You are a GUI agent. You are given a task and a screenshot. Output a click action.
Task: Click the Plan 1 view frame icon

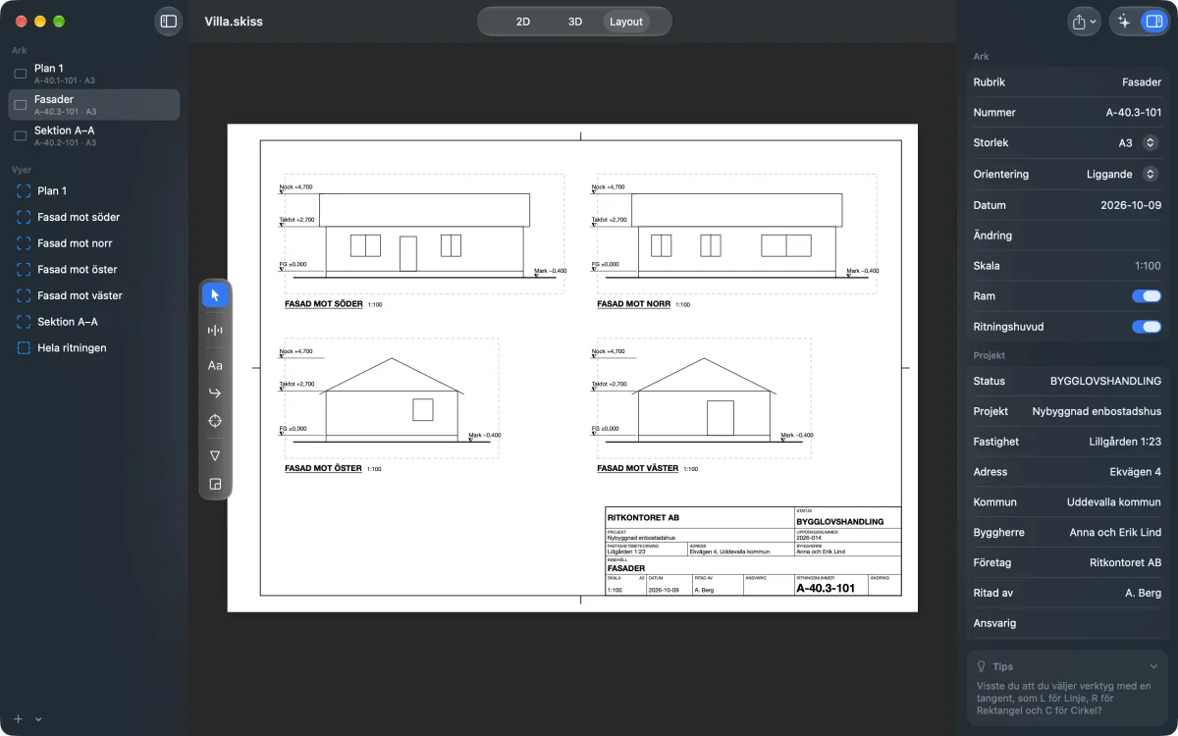24,191
